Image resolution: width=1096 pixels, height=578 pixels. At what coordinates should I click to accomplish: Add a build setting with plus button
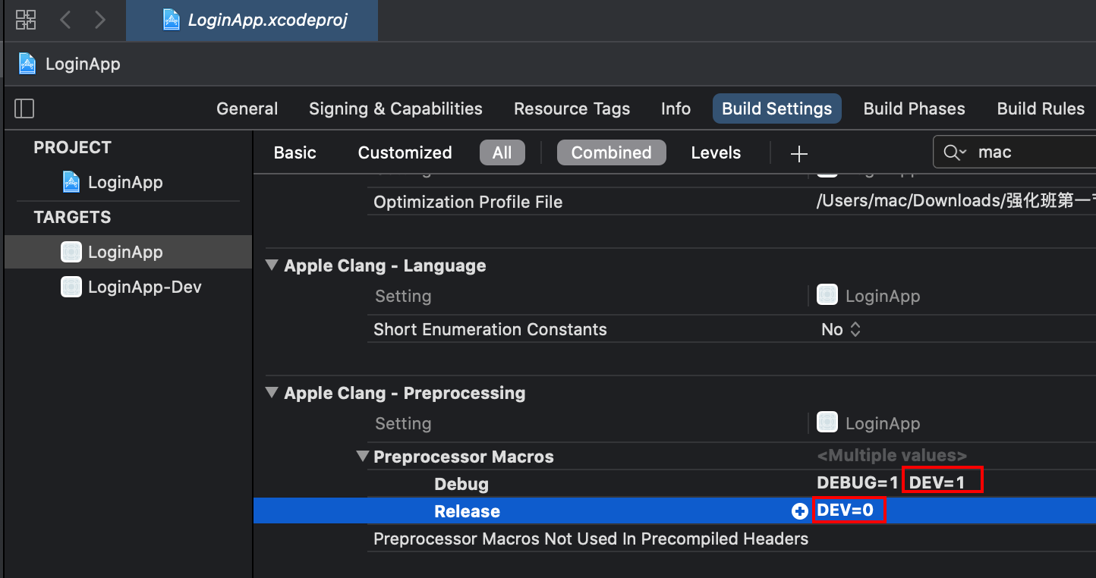(x=798, y=154)
